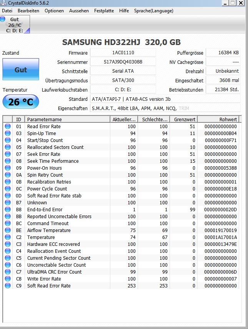
Task: Select raw value 000000005388 of Power-On Hours
Action: point(221,168)
